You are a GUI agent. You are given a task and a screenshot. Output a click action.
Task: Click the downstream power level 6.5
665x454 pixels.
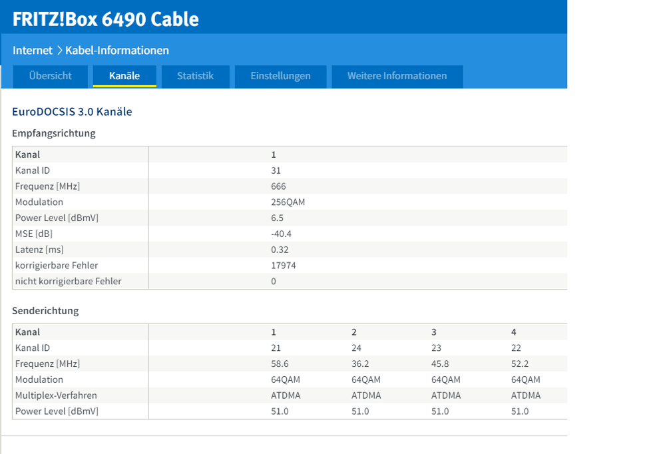(x=278, y=218)
